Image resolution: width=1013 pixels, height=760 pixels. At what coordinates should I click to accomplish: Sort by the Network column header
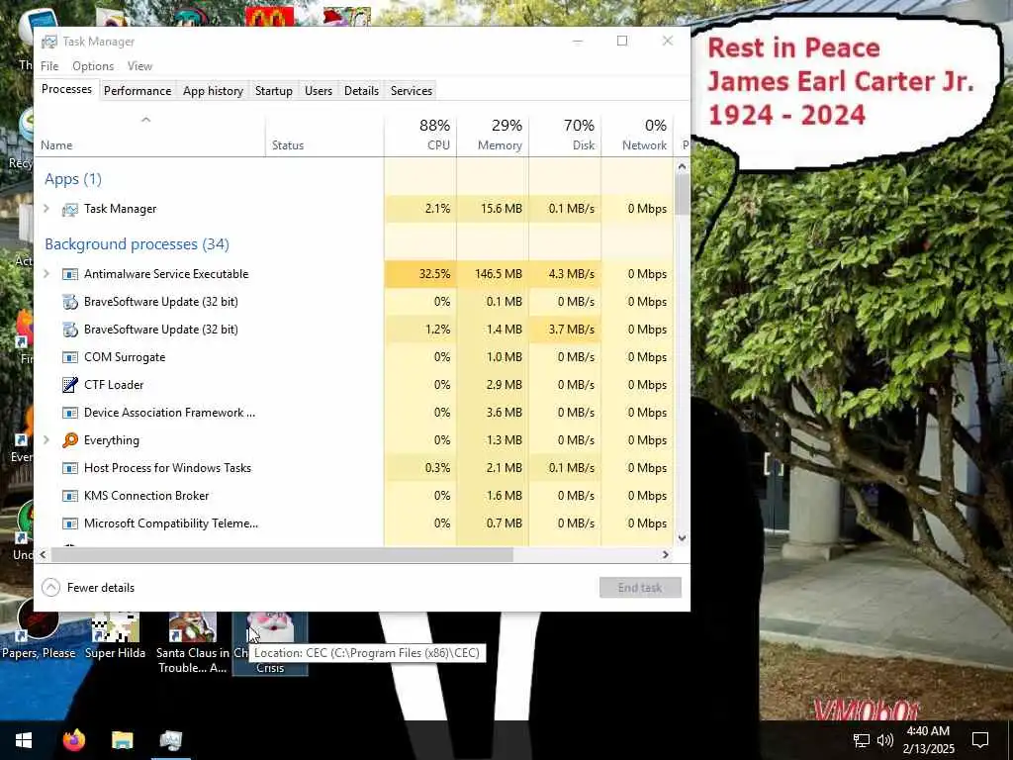(637, 135)
